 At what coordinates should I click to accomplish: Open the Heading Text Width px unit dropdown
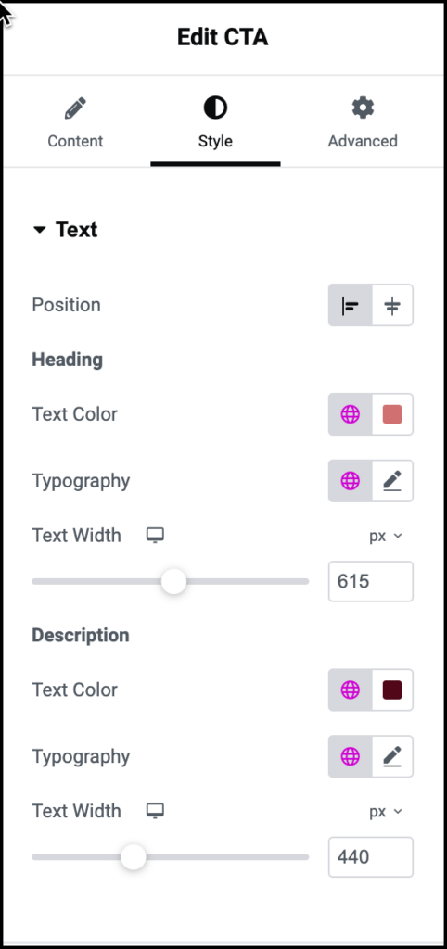point(386,537)
